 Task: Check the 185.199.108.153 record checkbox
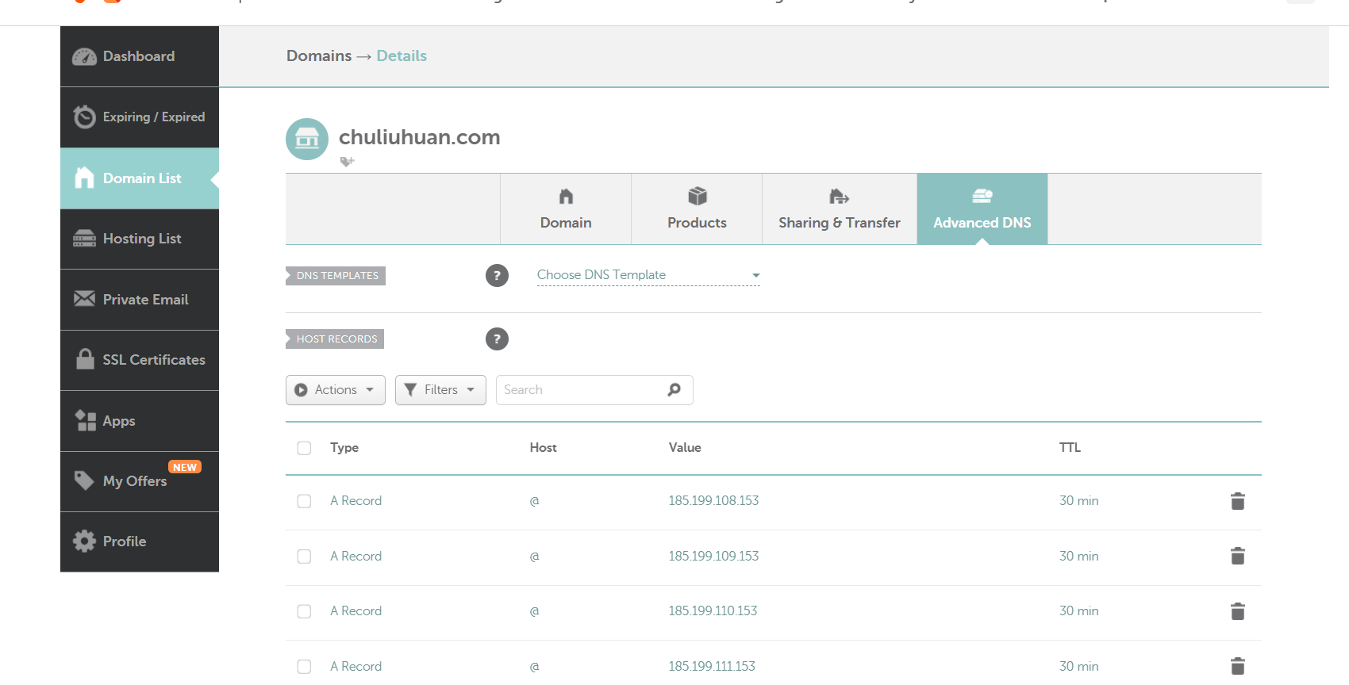304,501
